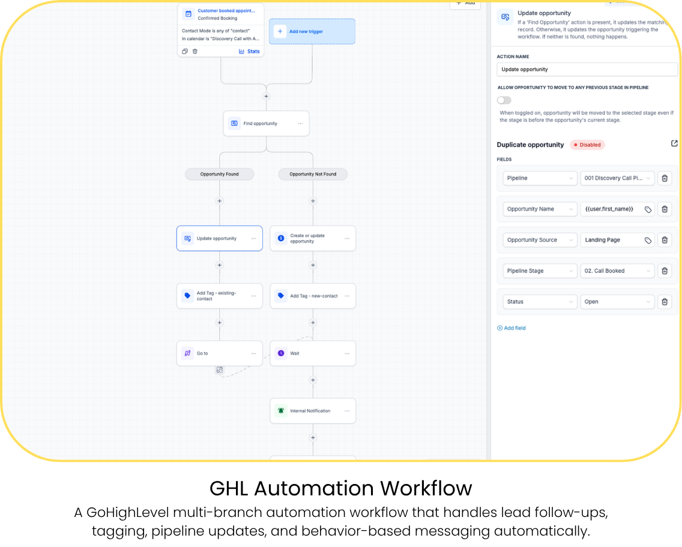Select the Opportunity Not Found branch label
Viewport: 682px width, 547px height.
coord(313,174)
